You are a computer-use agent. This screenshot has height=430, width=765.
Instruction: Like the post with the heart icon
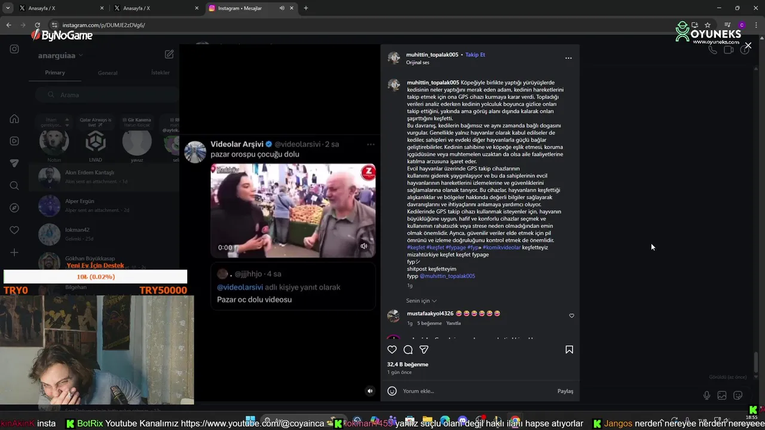point(392,349)
